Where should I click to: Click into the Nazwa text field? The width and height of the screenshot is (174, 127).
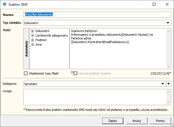click(97, 14)
